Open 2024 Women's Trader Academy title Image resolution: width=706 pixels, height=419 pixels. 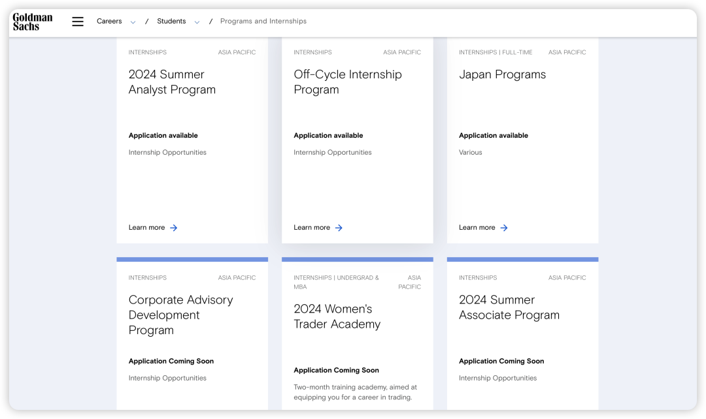337,316
